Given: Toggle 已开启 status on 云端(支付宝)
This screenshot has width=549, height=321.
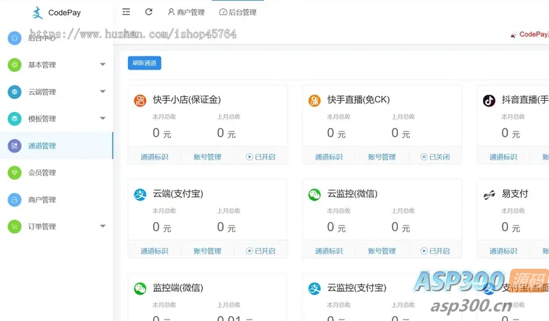Looking at the screenshot, I should point(260,251).
